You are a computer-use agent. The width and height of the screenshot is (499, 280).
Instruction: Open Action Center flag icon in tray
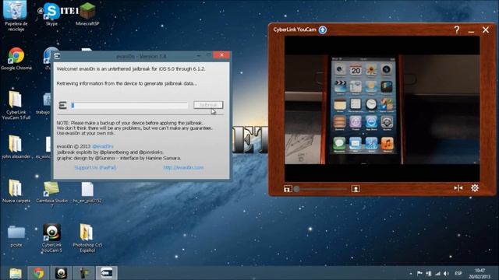[419, 273]
